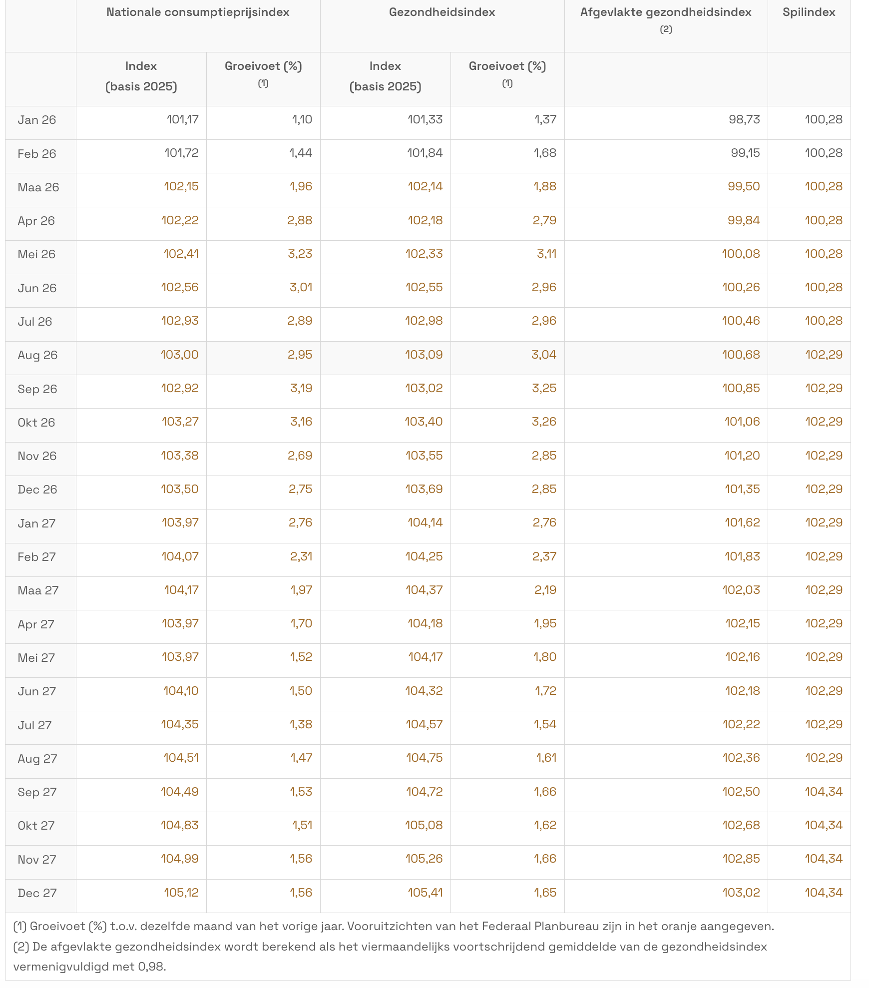This screenshot has width=869, height=988.
Task: Click the Gezondheidsindex column header
Action: 441,12
